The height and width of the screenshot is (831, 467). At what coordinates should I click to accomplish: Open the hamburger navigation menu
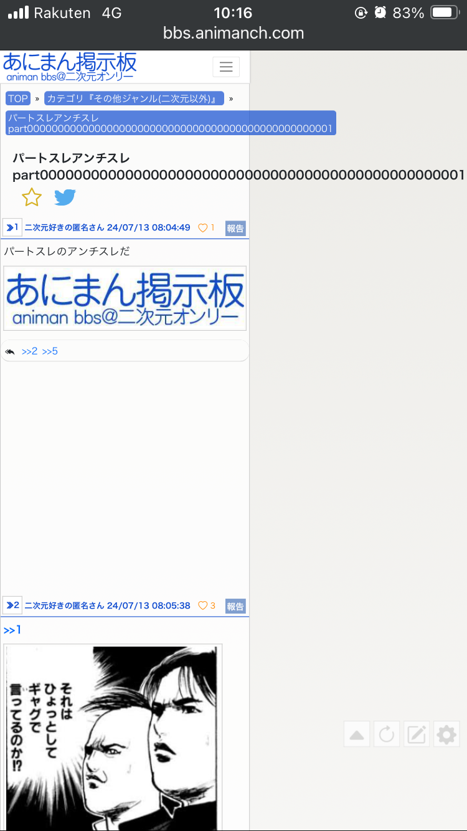coord(226,67)
